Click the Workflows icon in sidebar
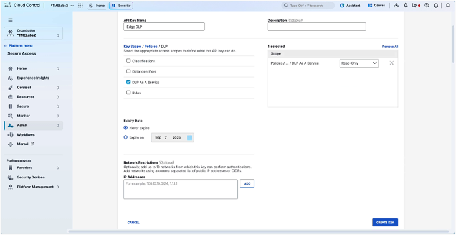Viewport: 456px width, 235px height. point(11,135)
